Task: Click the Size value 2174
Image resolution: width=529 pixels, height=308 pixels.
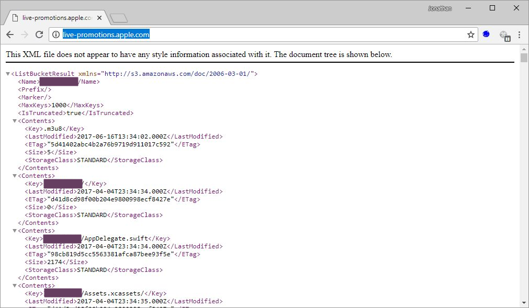Action: (x=54, y=262)
